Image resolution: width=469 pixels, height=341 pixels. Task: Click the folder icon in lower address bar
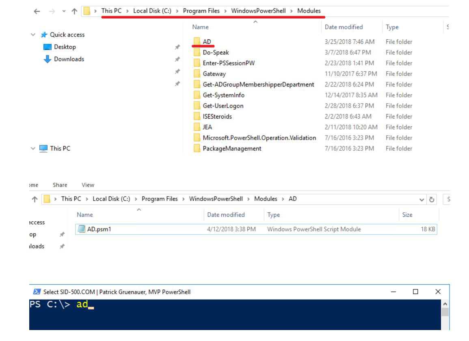47,199
